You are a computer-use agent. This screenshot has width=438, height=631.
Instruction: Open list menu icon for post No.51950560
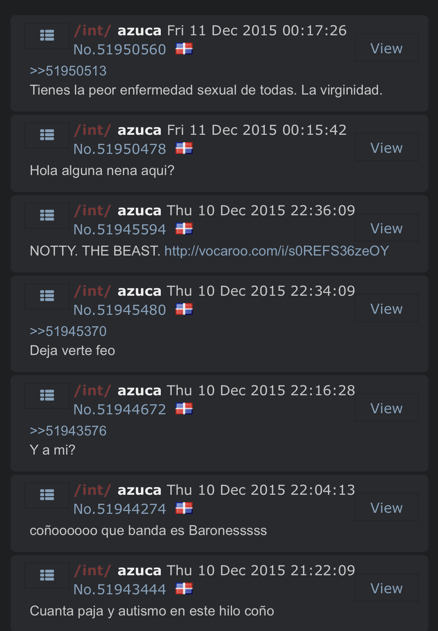tap(47, 36)
